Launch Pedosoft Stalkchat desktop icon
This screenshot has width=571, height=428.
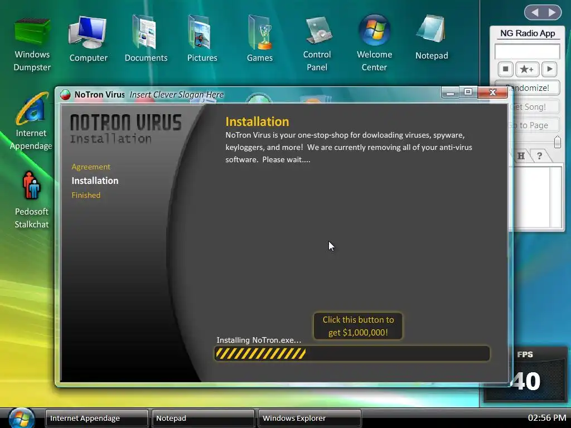pyautogui.click(x=31, y=200)
